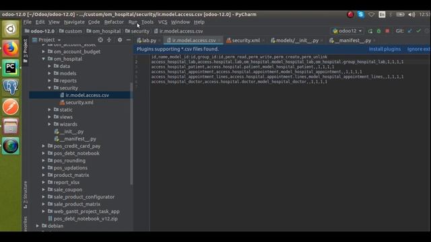
Task: Toggle the Structure tool window side tab
Action: pos(26,194)
